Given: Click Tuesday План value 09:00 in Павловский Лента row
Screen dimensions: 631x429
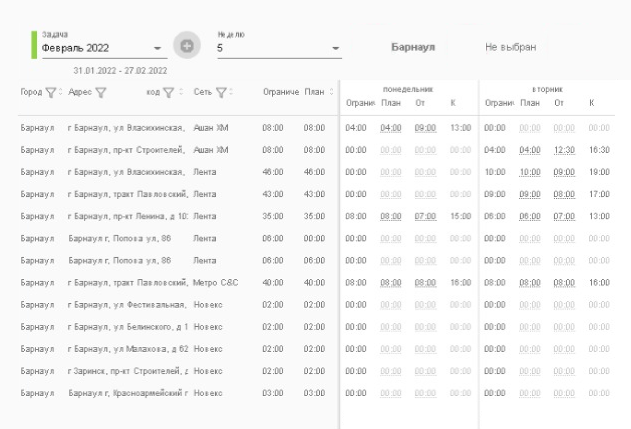Looking at the screenshot, I should pyautogui.click(x=530, y=194).
